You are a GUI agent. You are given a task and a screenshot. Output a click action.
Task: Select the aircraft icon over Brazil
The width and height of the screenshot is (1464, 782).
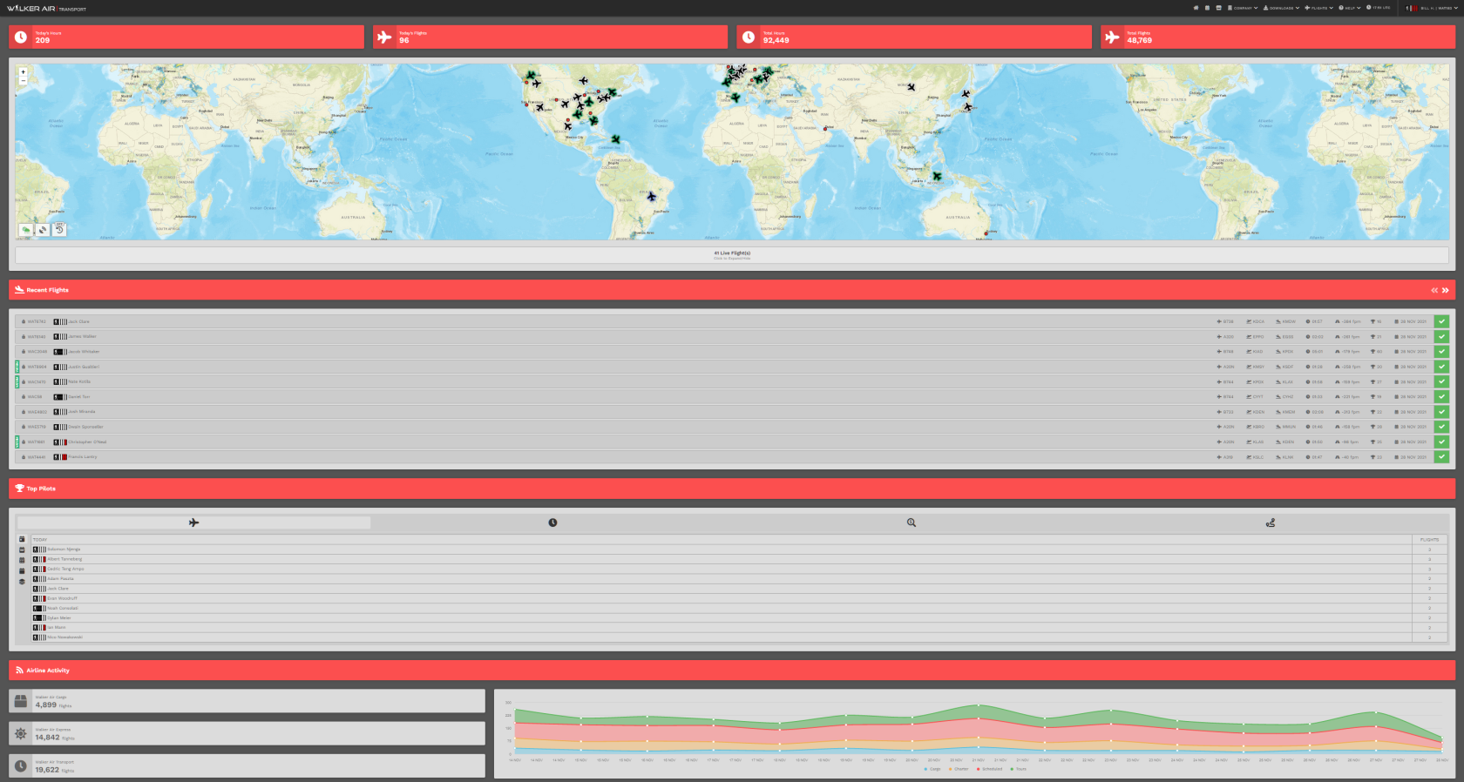(651, 196)
